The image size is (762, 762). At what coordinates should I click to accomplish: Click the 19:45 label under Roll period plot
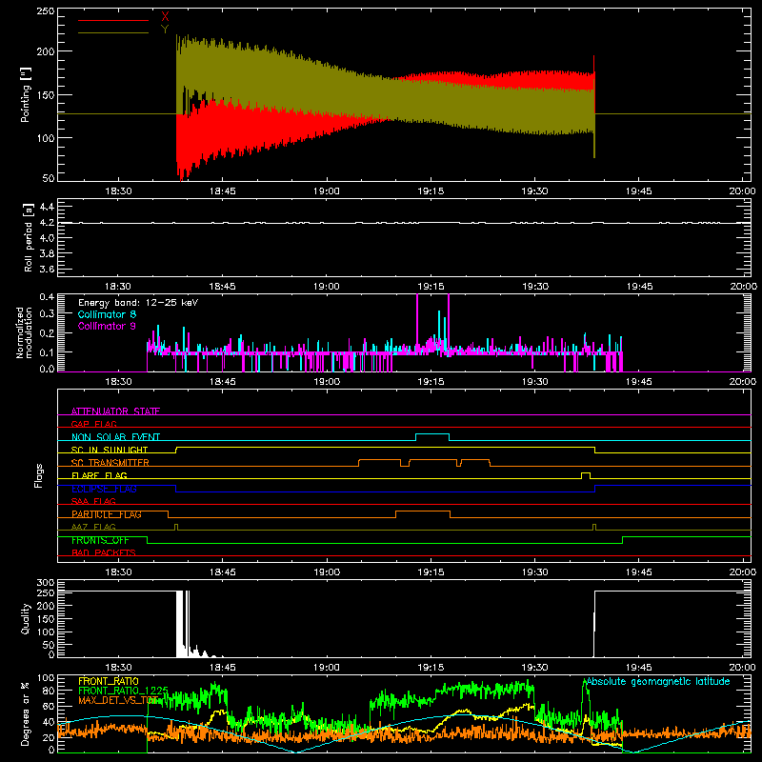639,287
